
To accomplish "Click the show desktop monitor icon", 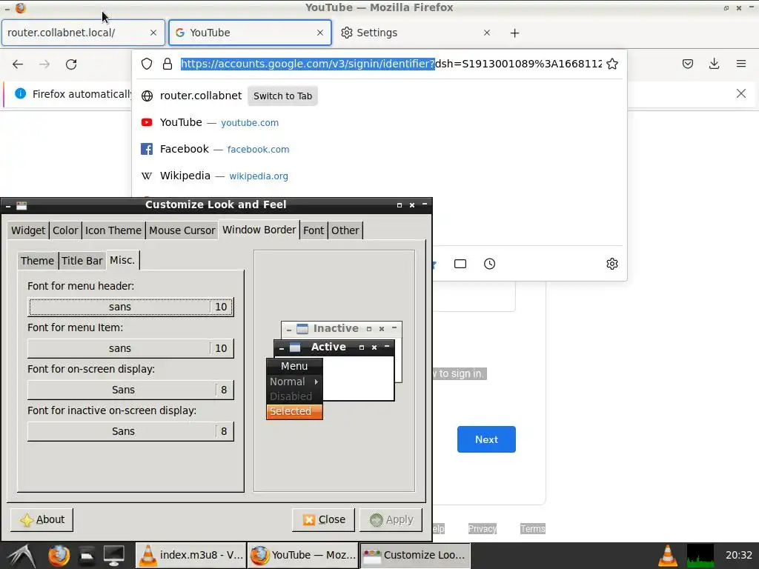I will [x=113, y=556].
